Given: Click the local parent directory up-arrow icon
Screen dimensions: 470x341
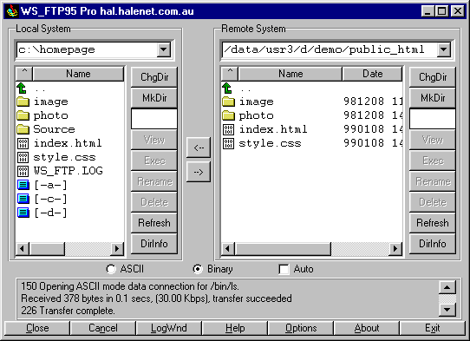Looking at the screenshot, I should (22, 89).
